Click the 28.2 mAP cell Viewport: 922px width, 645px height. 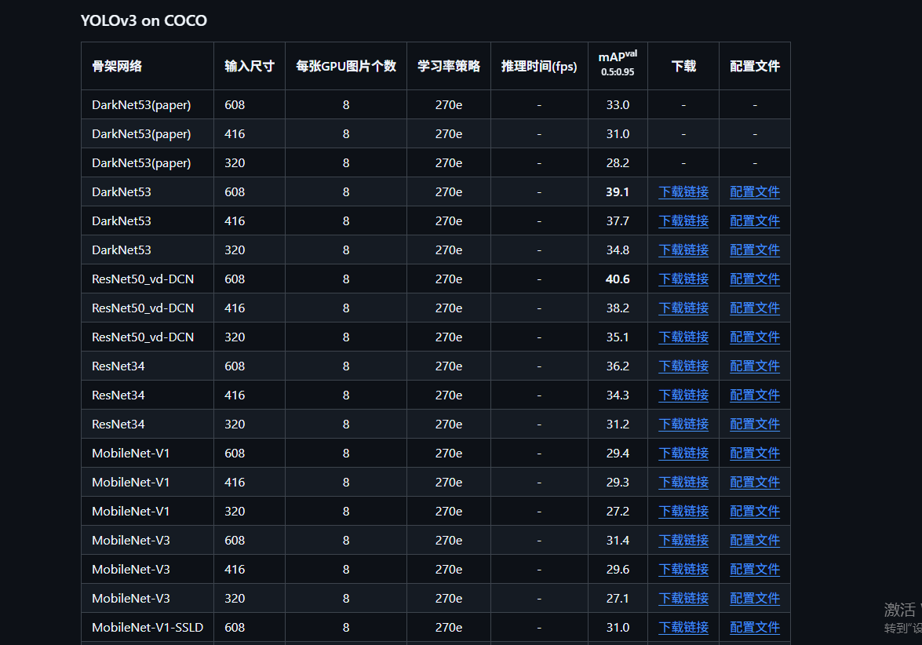(x=618, y=163)
